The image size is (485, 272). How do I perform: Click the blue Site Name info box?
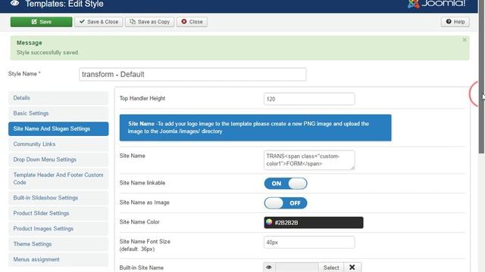(255, 128)
